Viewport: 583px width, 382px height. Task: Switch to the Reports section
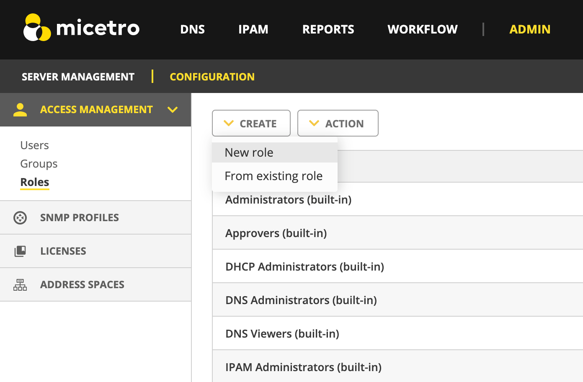click(x=328, y=29)
